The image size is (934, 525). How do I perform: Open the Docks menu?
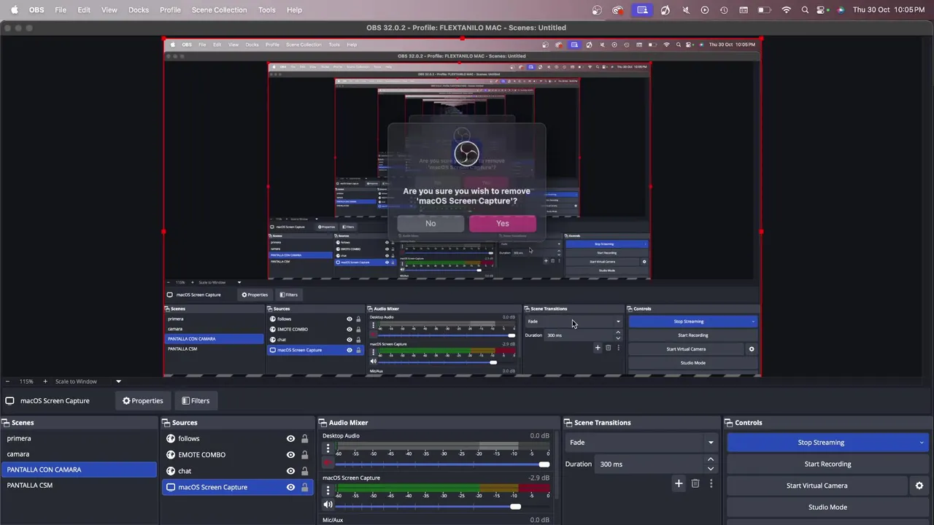[139, 10]
